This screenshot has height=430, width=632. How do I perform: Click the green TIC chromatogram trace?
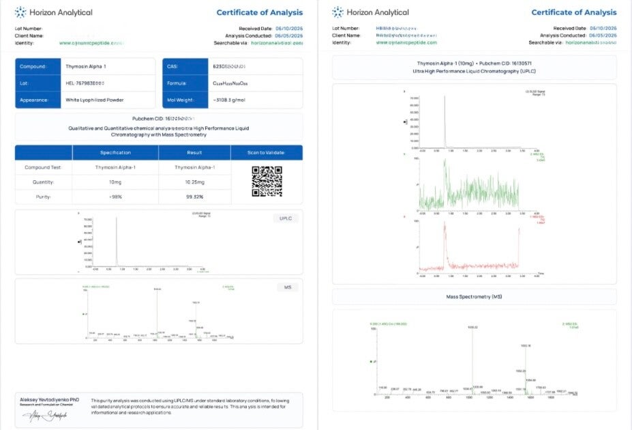click(470, 184)
